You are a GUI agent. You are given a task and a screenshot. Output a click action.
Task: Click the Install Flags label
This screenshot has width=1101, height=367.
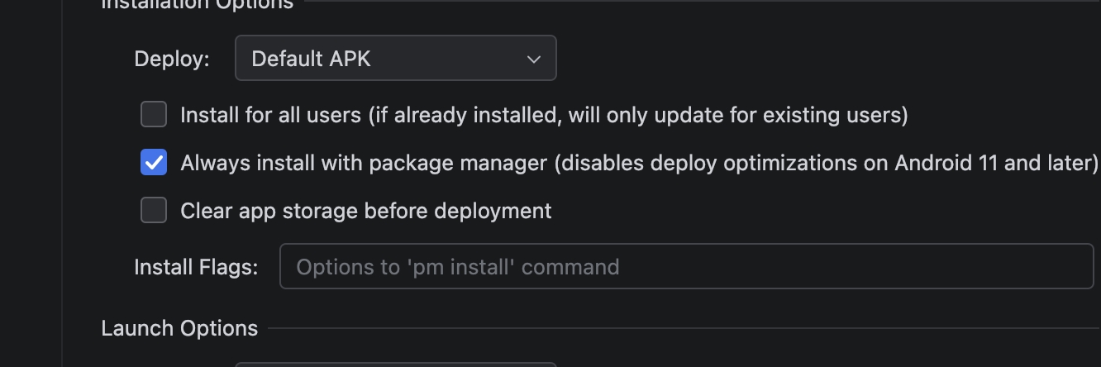(196, 267)
